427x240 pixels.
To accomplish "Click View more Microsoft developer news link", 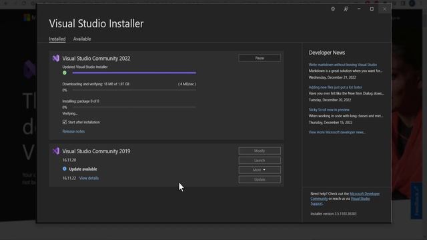I will click(337, 132).
